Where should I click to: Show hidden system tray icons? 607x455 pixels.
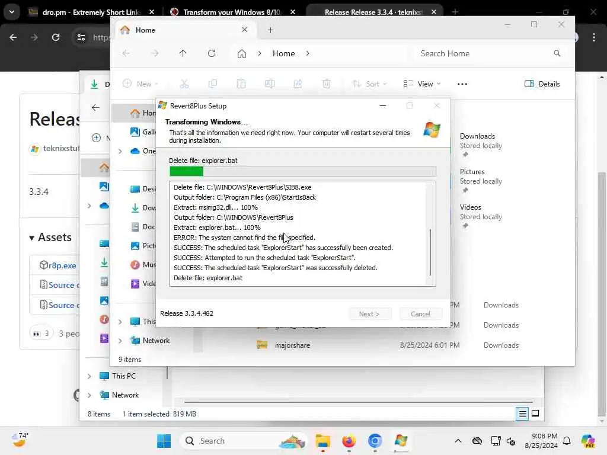coord(458,441)
